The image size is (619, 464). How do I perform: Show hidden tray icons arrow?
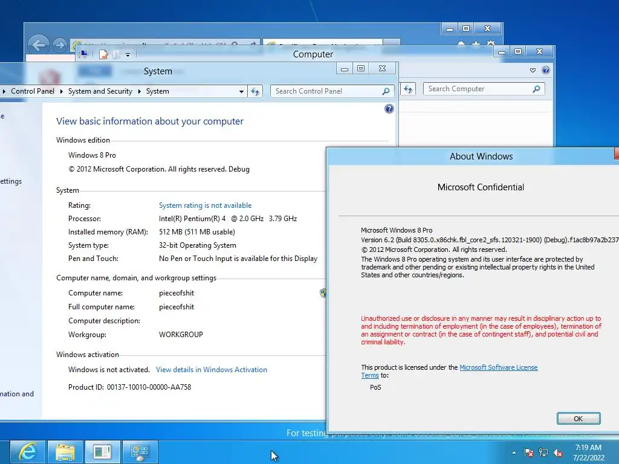click(x=514, y=453)
